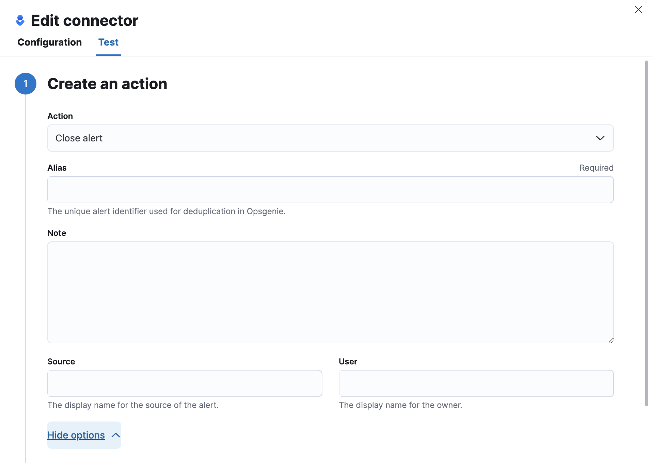Click the step 1 indicator circle
Screen dimensions: 652x463
26,83
